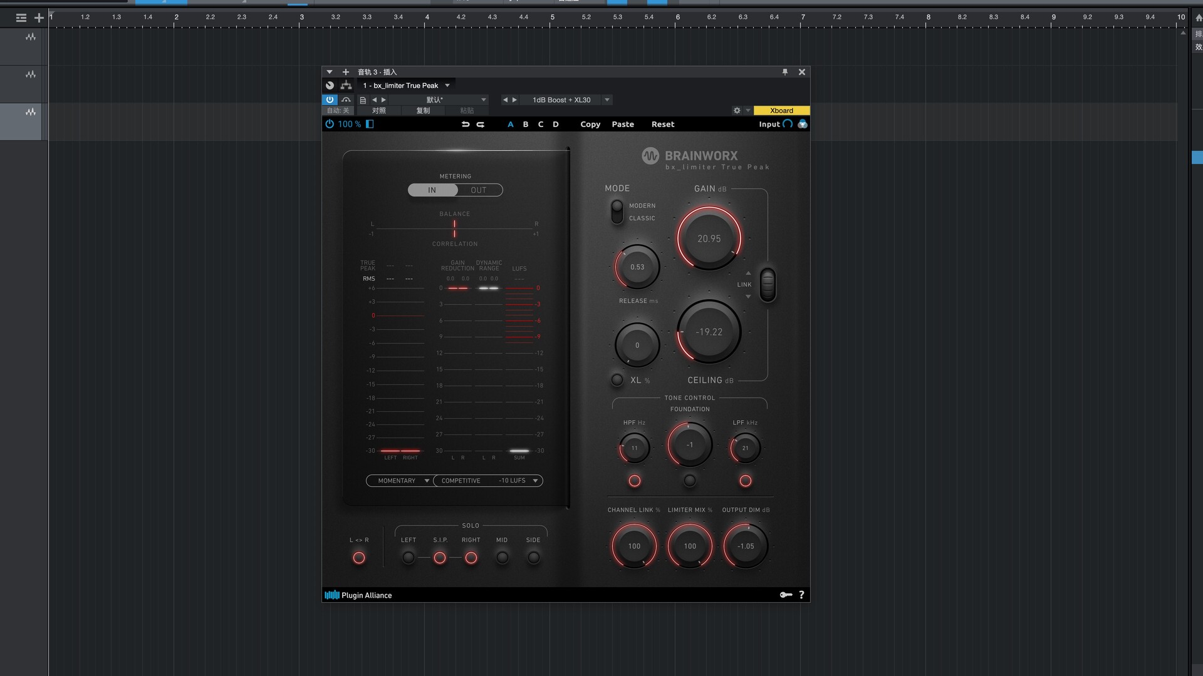Expand the 1dB Boost + XL30 preset list
This screenshot has width=1203, height=676.
(x=607, y=100)
